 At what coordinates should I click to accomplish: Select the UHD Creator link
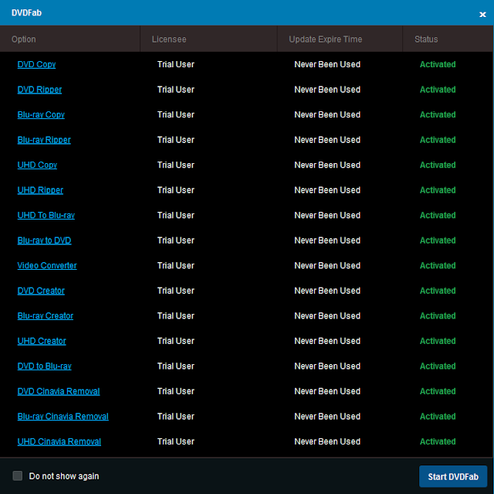(42, 341)
